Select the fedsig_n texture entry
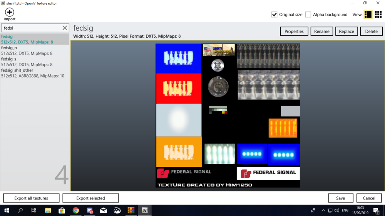 [35, 50]
